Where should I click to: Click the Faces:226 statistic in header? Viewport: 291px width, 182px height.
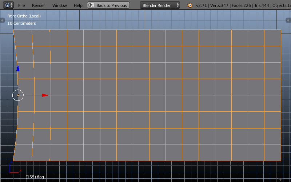pos(241,5)
